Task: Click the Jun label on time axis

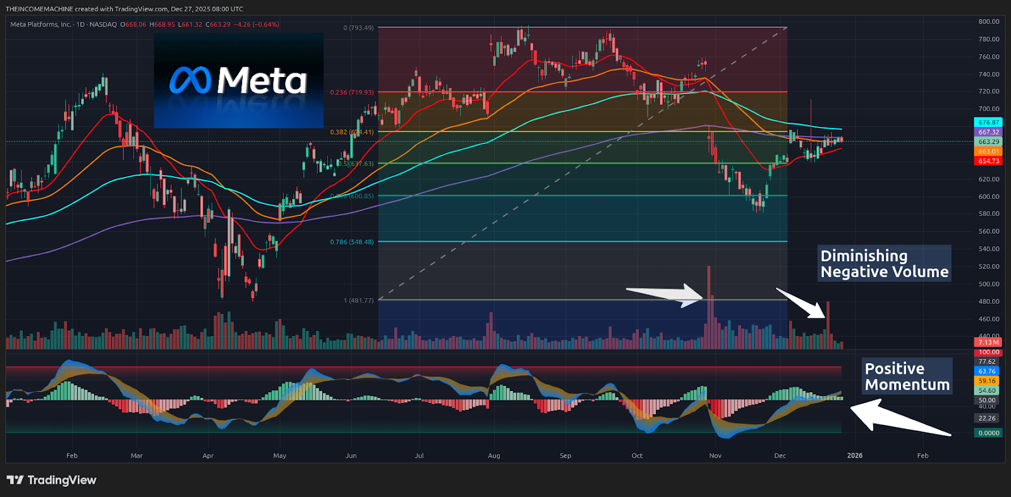Action: pos(351,455)
